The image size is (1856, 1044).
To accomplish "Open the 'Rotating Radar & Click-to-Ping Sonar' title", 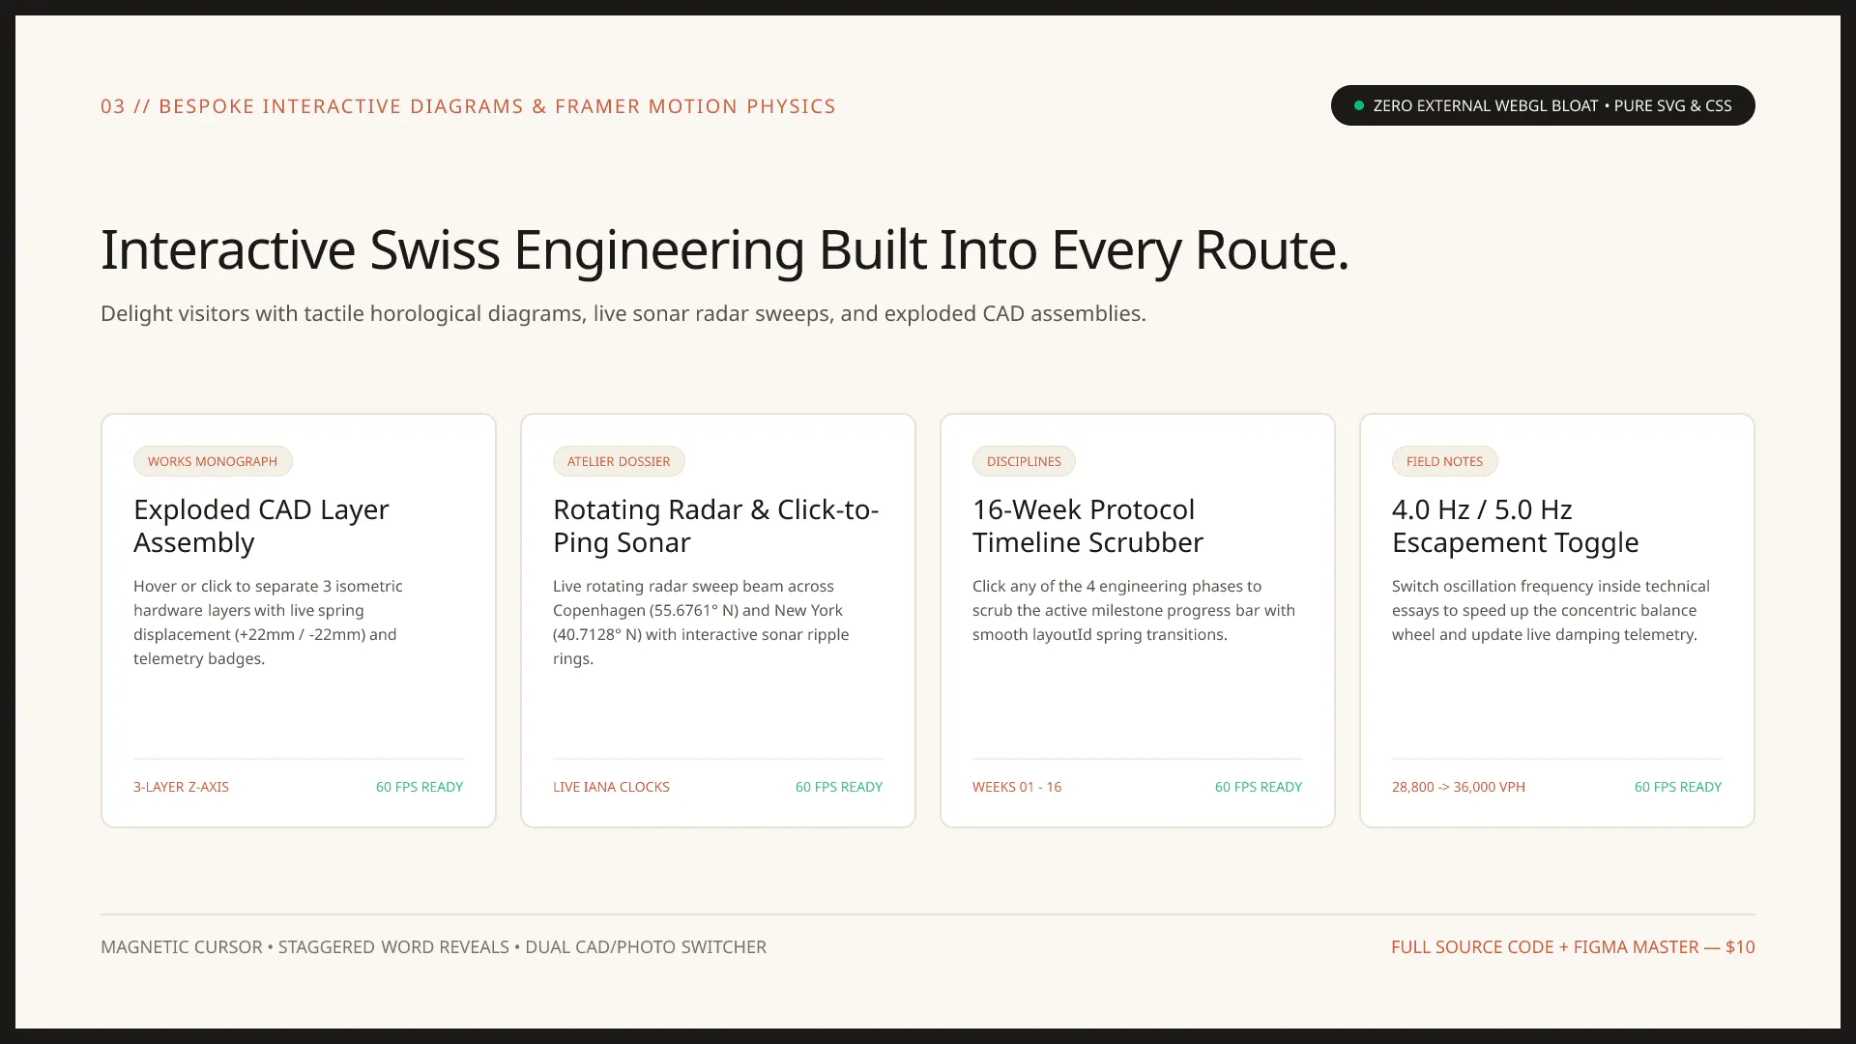I will click(x=715, y=526).
